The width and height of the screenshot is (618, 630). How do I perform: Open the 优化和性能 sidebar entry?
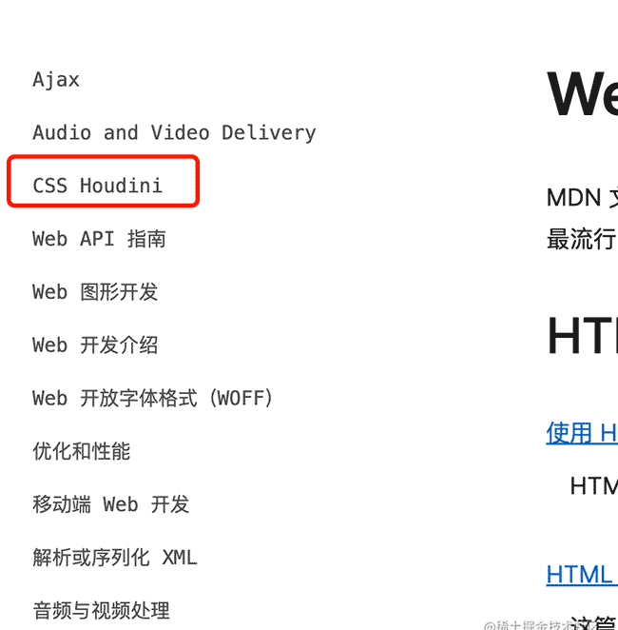point(82,451)
